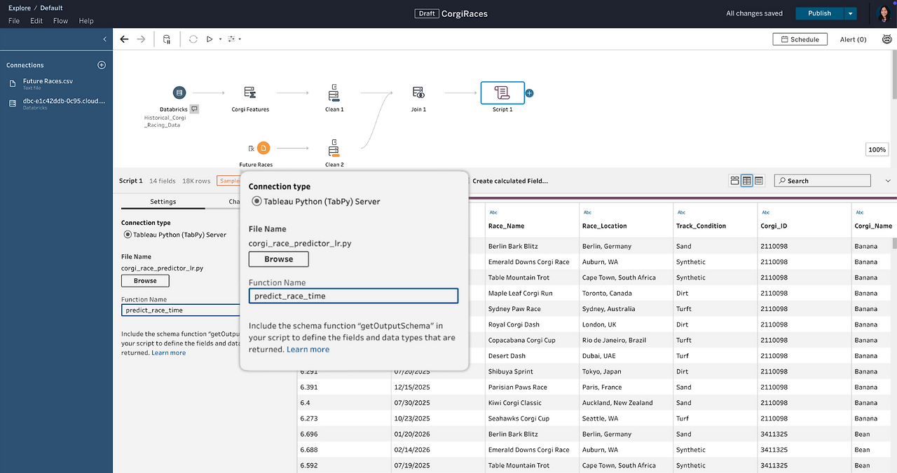Open Alert (0) notifications
This screenshot has height=473, width=897.
click(x=853, y=39)
